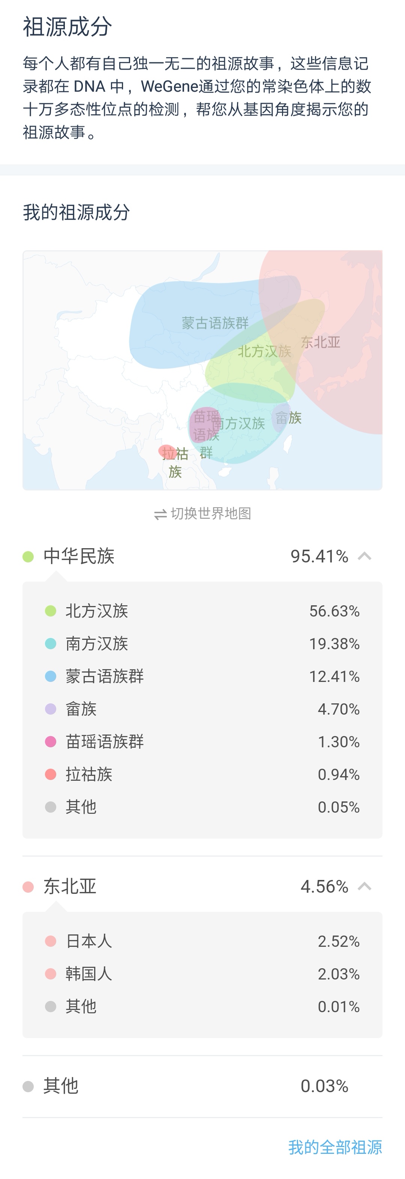
Task: Tap the 畲族 purple area on map
Action: [282, 417]
